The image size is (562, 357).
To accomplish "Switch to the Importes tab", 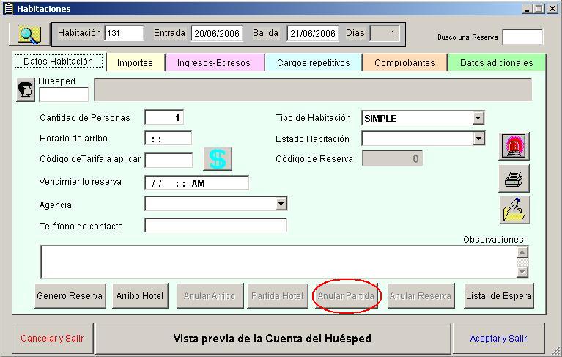I will point(135,63).
